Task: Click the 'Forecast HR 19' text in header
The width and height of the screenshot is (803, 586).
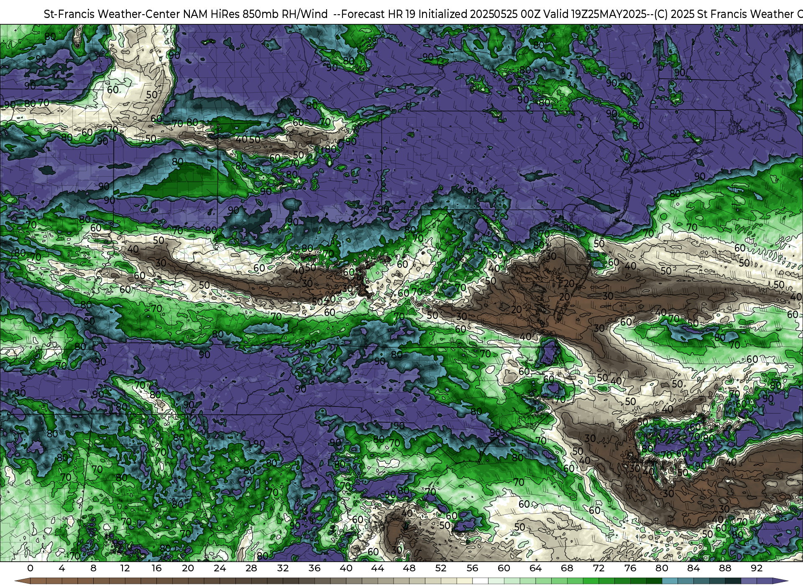Action: pyautogui.click(x=378, y=14)
